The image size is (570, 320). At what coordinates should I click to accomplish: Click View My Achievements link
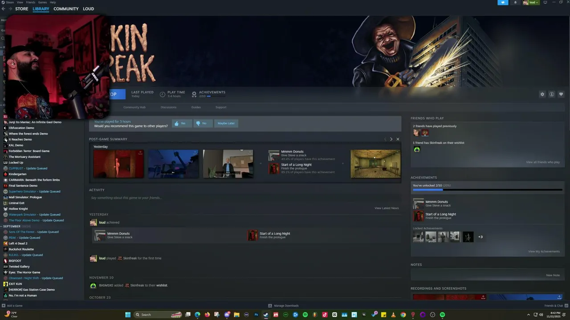[x=544, y=252]
